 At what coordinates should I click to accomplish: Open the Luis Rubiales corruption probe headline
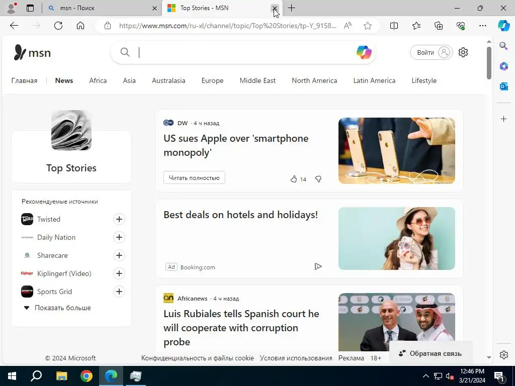pyautogui.click(x=241, y=328)
